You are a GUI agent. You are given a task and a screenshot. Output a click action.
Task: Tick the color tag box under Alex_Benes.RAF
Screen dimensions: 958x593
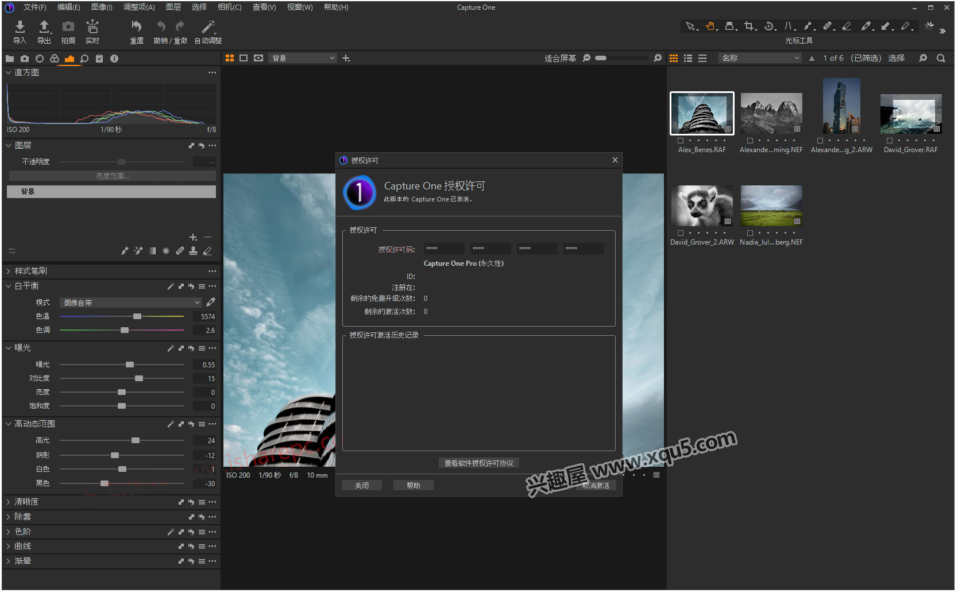(681, 141)
